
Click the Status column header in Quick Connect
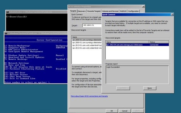click(159, 42)
